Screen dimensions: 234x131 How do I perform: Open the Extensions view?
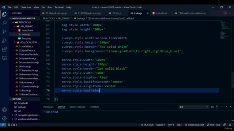point(4,49)
